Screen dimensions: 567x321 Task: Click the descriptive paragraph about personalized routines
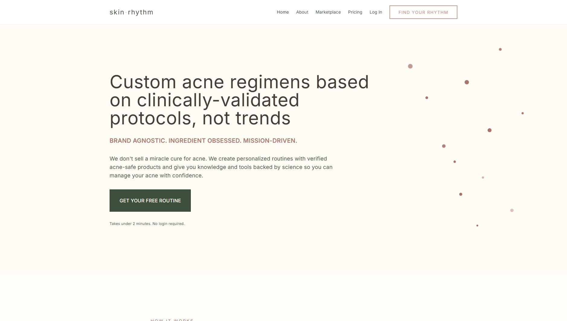(x=221, y=167)
